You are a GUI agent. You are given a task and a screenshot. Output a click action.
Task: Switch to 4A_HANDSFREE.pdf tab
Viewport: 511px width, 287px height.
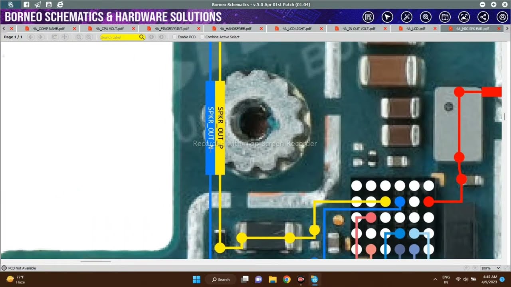236,29
